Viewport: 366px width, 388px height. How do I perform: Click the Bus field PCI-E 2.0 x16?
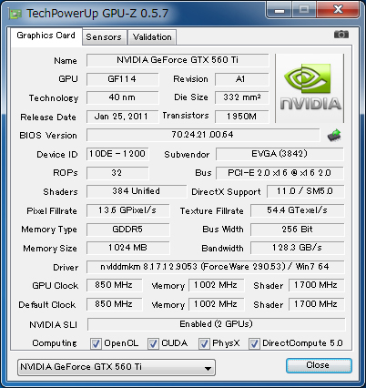click(280, 173)
